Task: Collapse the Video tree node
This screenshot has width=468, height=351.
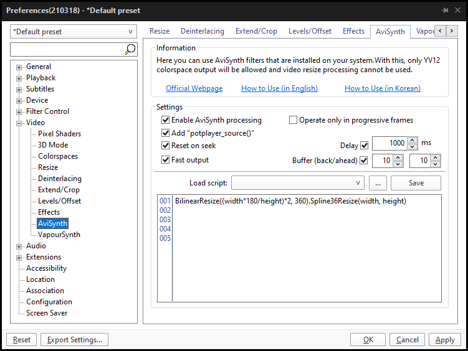Action: point(19,123)
